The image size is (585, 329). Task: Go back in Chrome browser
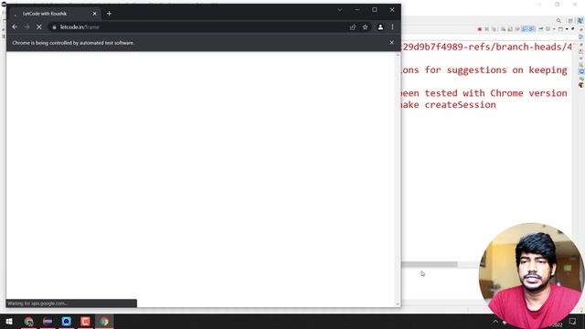click(x=15, y=27)
